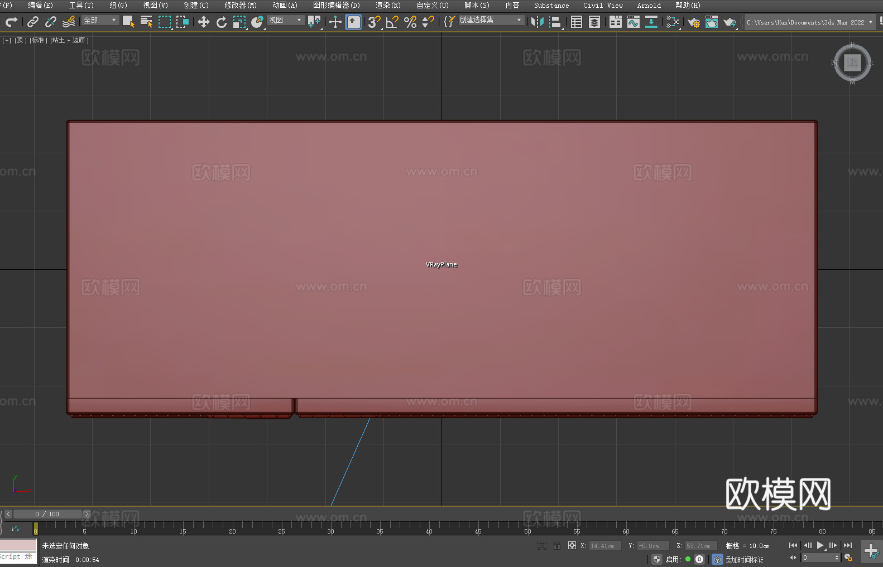This screenshot has width=883, height=567.
Task: Open the 修改器(M) menu
Action: pyautogui.click(x=241, y=5)
